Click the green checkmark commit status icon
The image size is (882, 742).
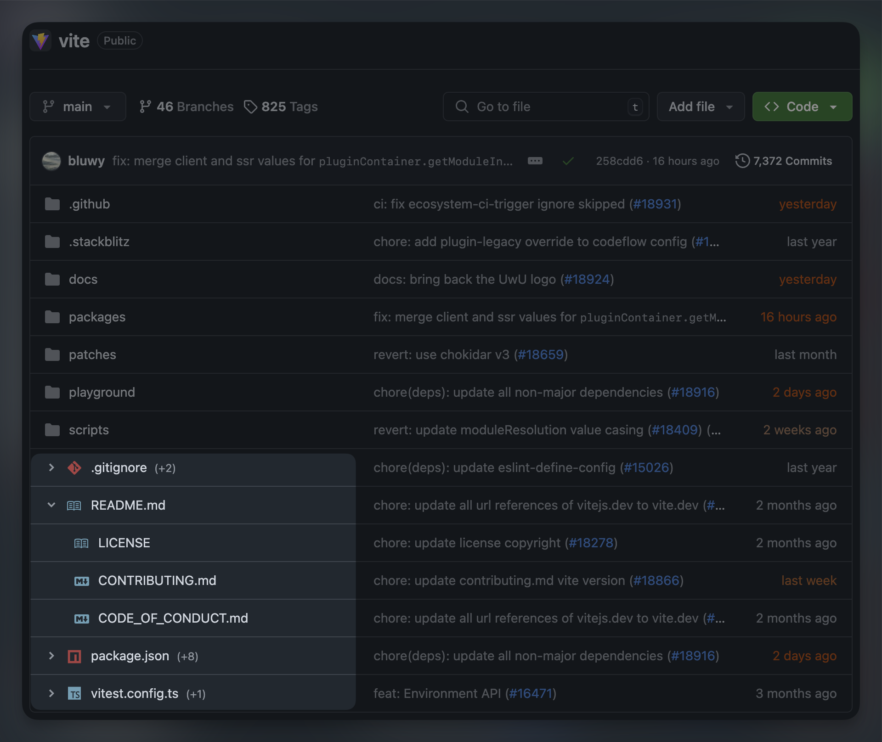tap(568, 161)
